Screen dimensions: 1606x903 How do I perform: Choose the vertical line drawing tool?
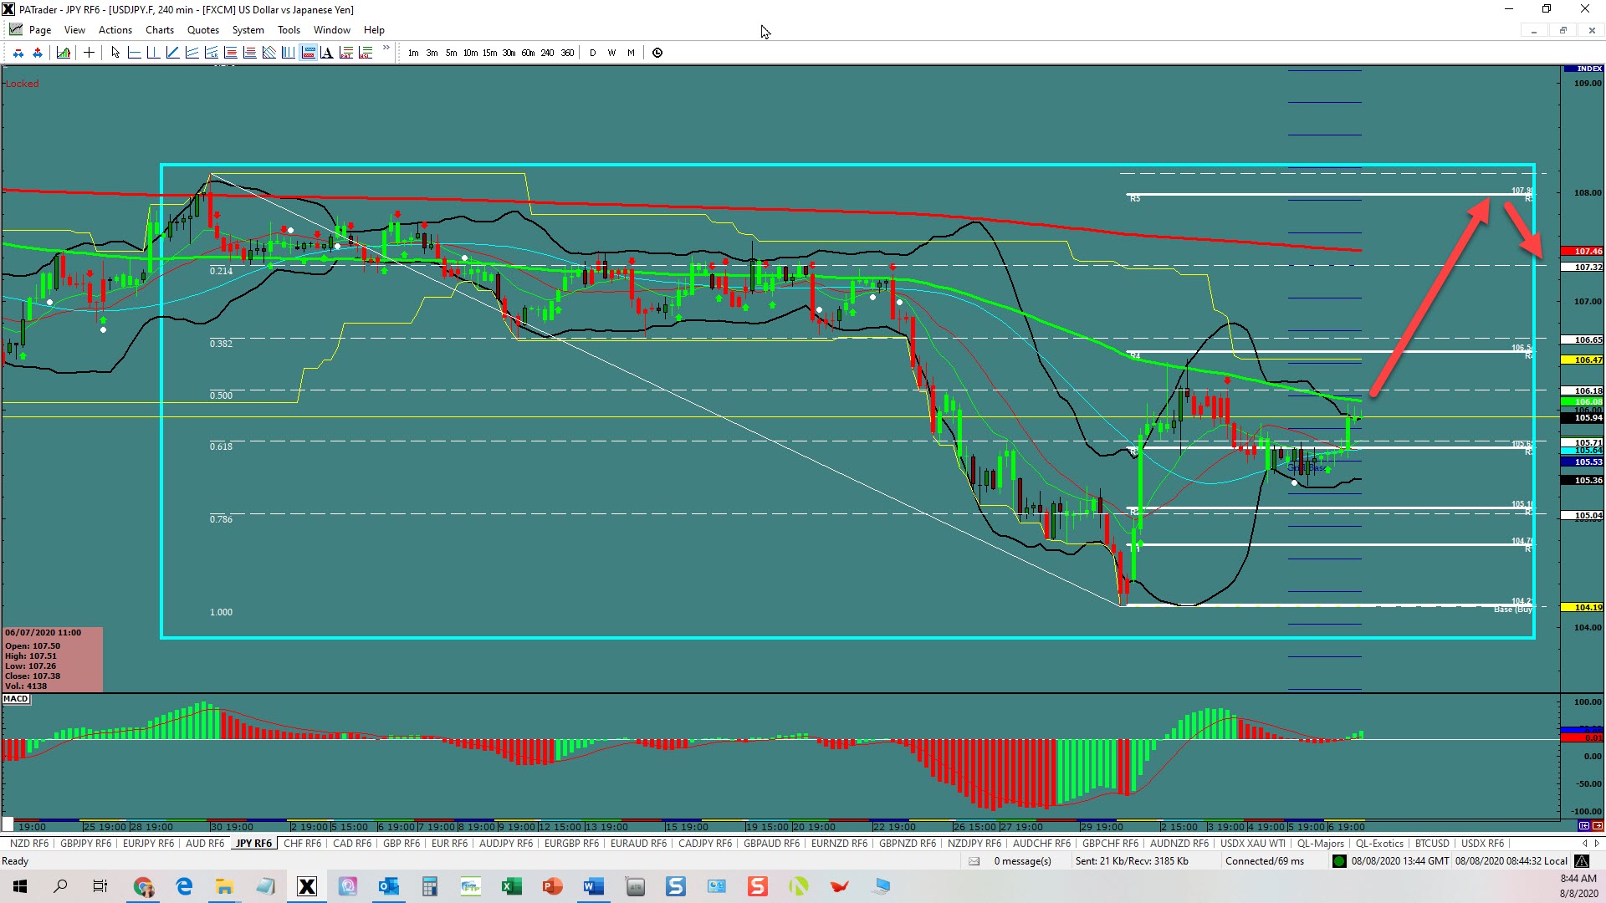click(x=153, y=53)
